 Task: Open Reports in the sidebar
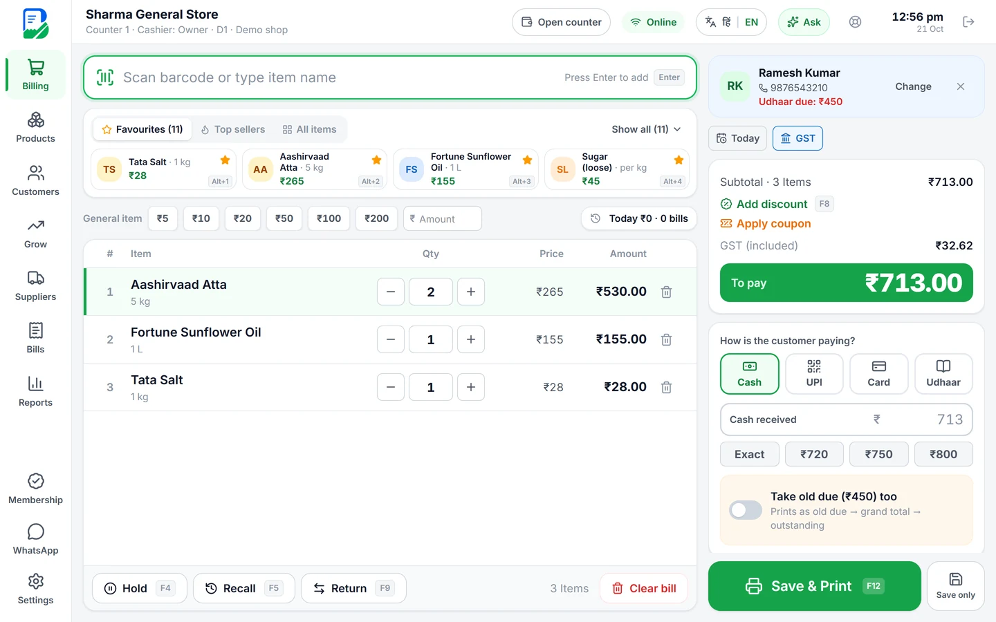pos(35,391)
